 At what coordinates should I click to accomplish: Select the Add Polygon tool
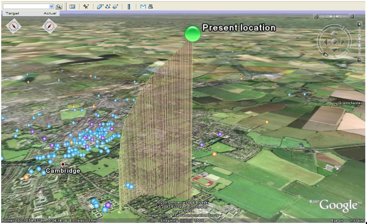click(x=100, y=6)
